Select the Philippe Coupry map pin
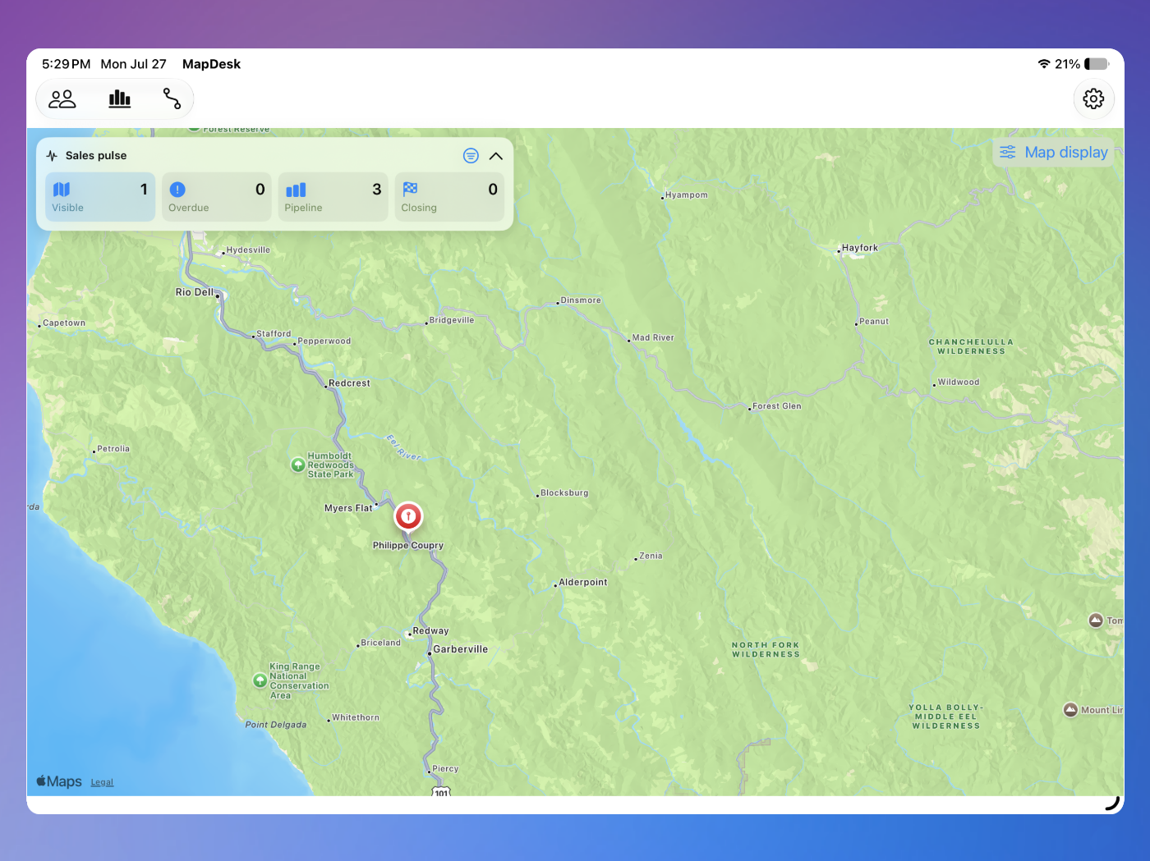 coord(408,517)
